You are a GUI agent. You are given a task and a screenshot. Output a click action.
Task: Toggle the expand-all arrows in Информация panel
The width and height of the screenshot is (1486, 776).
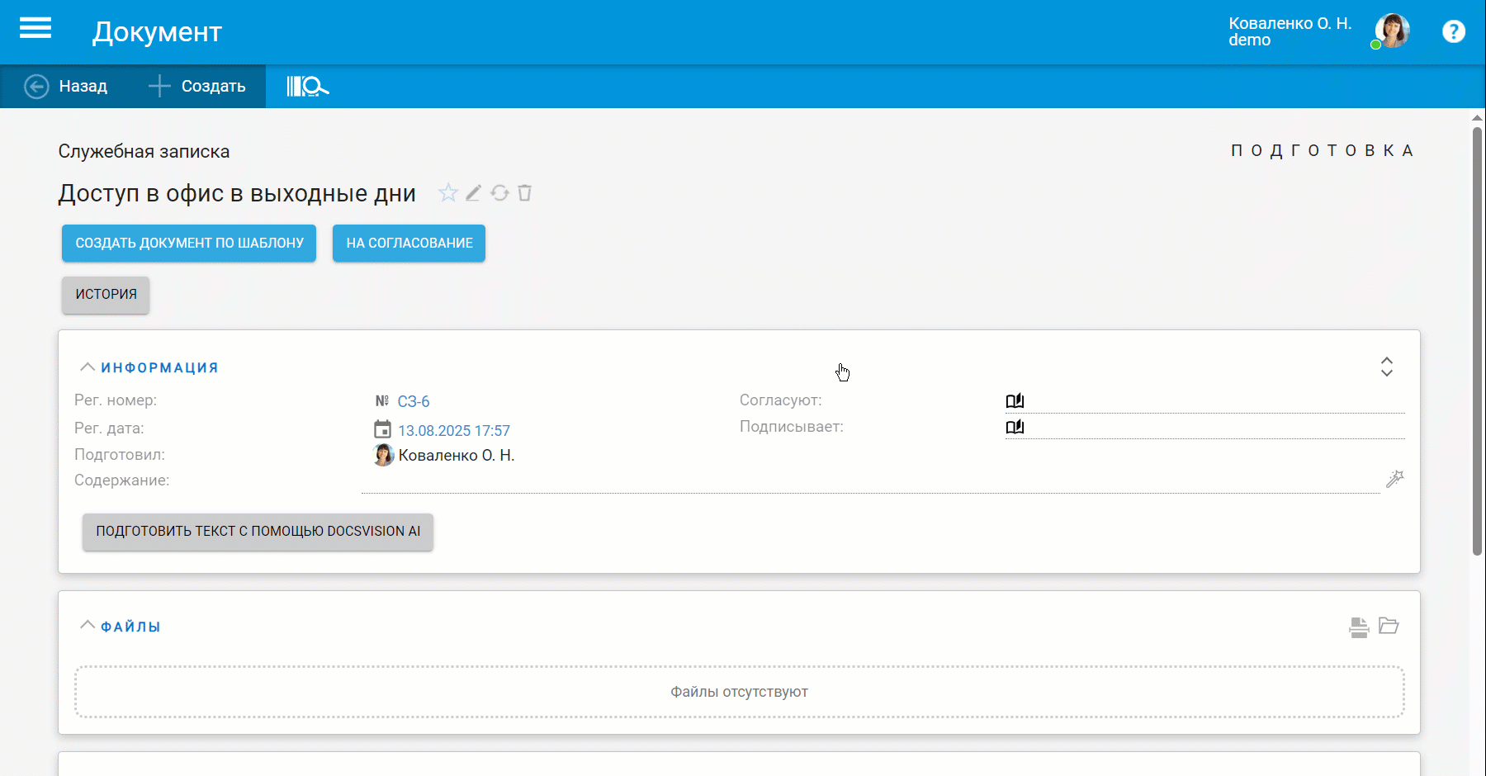pos(1387,367)
